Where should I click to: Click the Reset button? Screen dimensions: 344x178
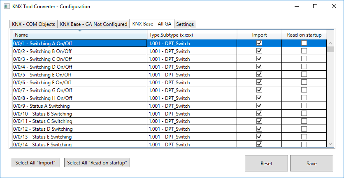tap(266, 163)
